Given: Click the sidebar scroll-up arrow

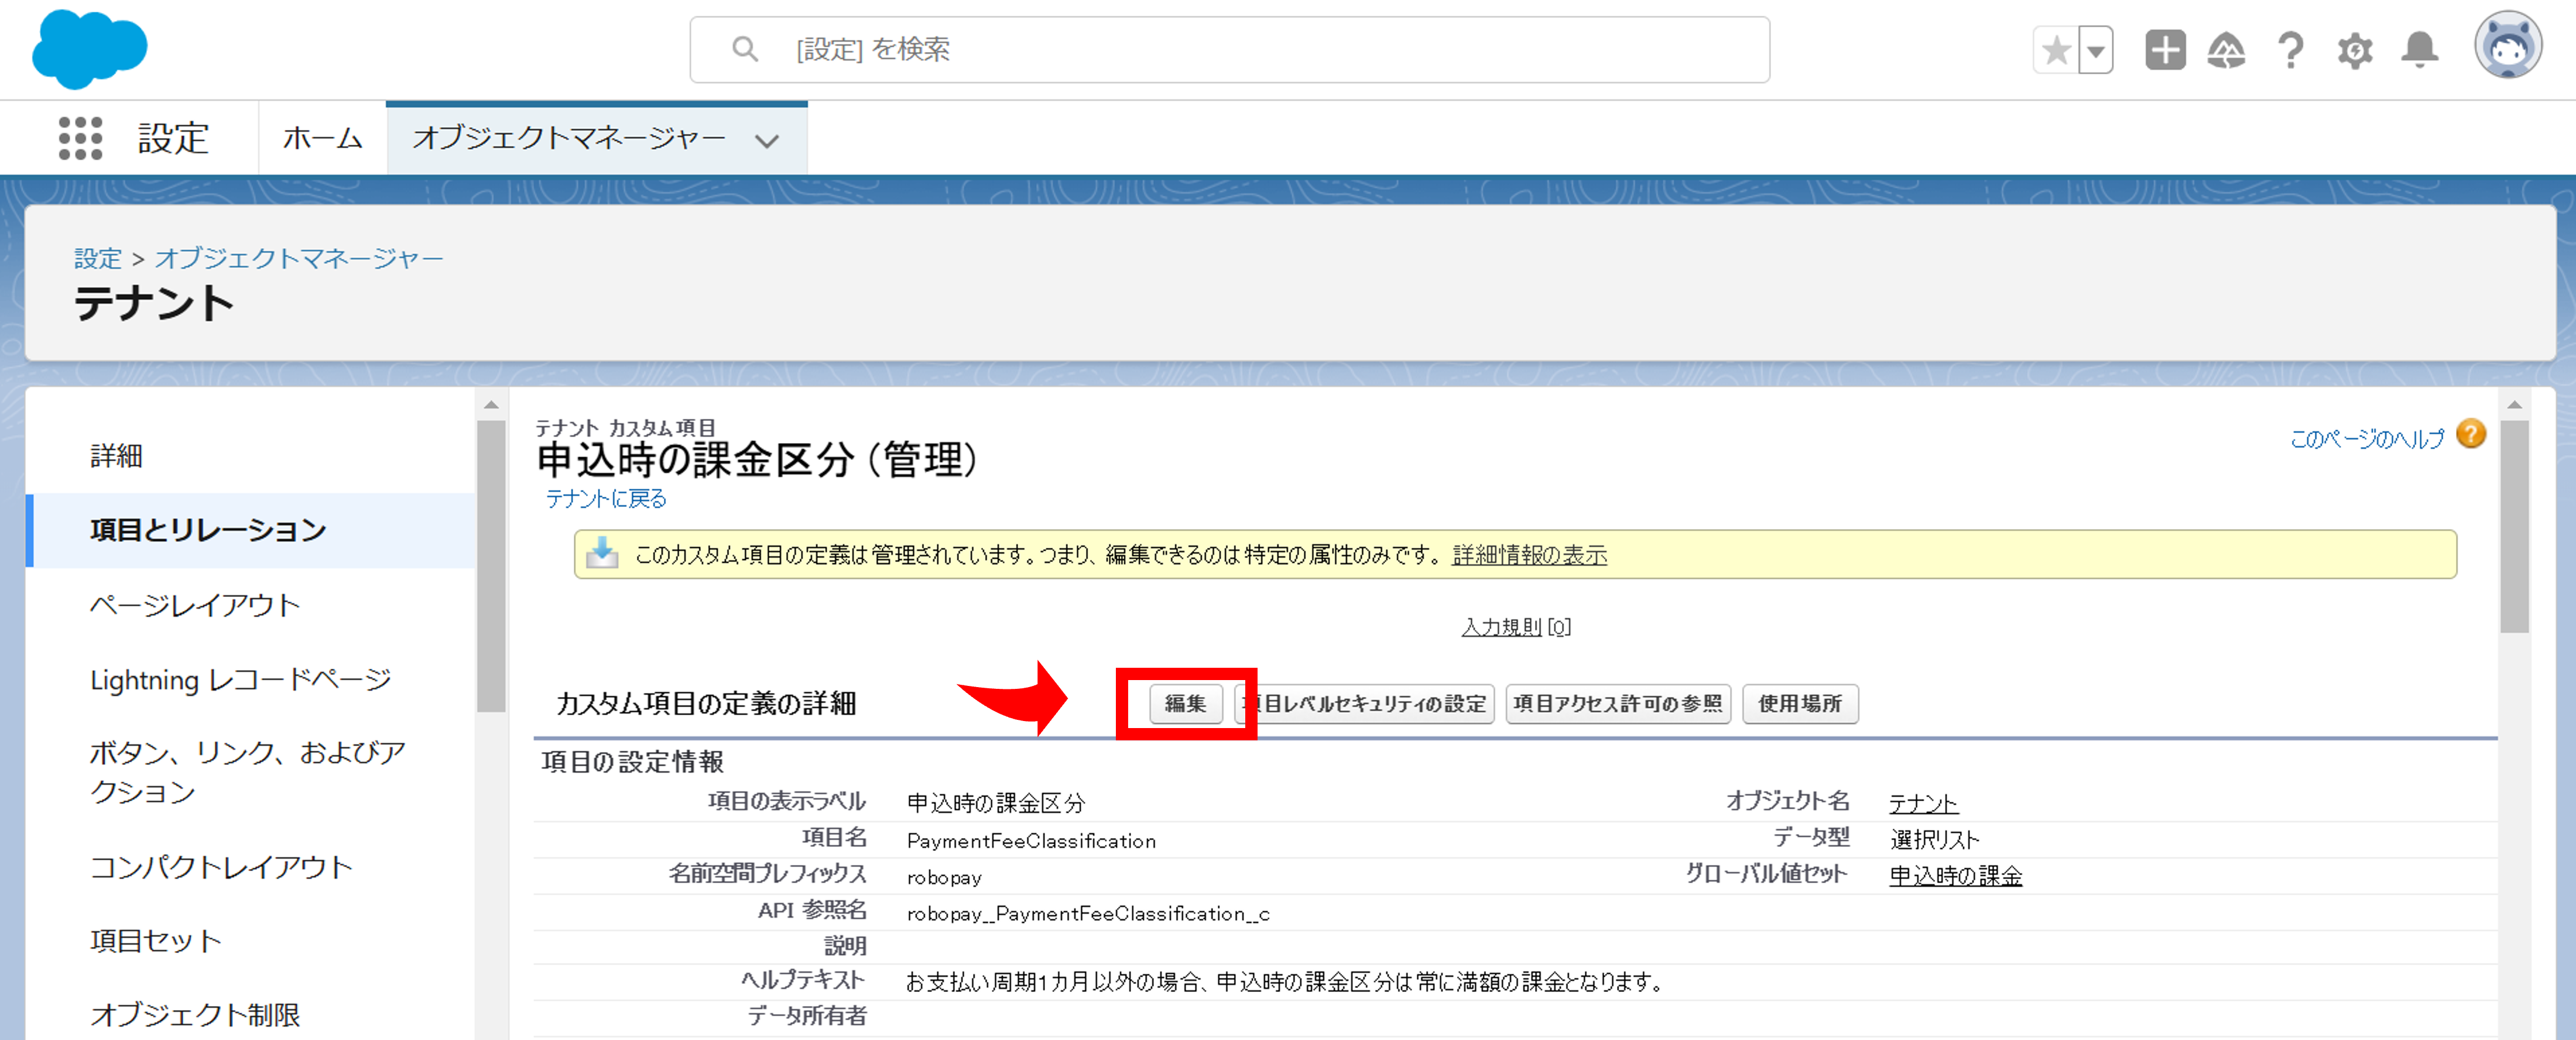Looking at the screenshot, I should [x=491, y=405].
